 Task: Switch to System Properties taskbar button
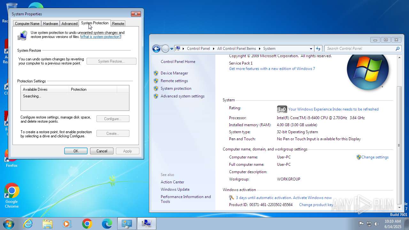coord(147,224)
